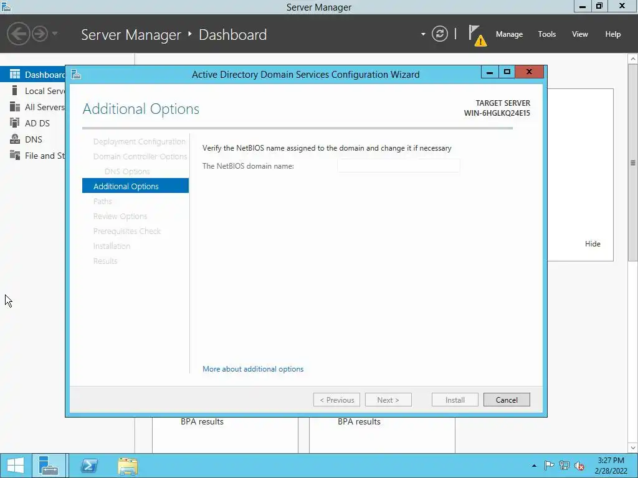638x478 pixels.
Task: Click the Server Manager title bar icon
Action: tap(6, 6)
